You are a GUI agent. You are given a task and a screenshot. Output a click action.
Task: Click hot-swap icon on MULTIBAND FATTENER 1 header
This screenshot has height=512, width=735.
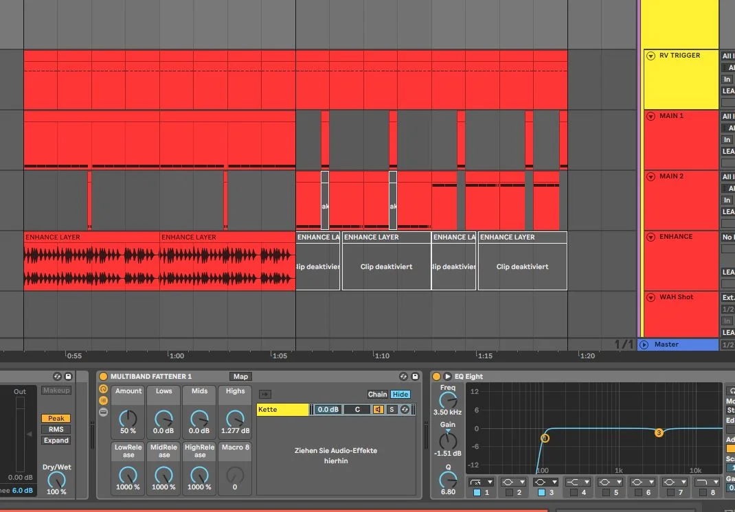click(x=403, y=376)
